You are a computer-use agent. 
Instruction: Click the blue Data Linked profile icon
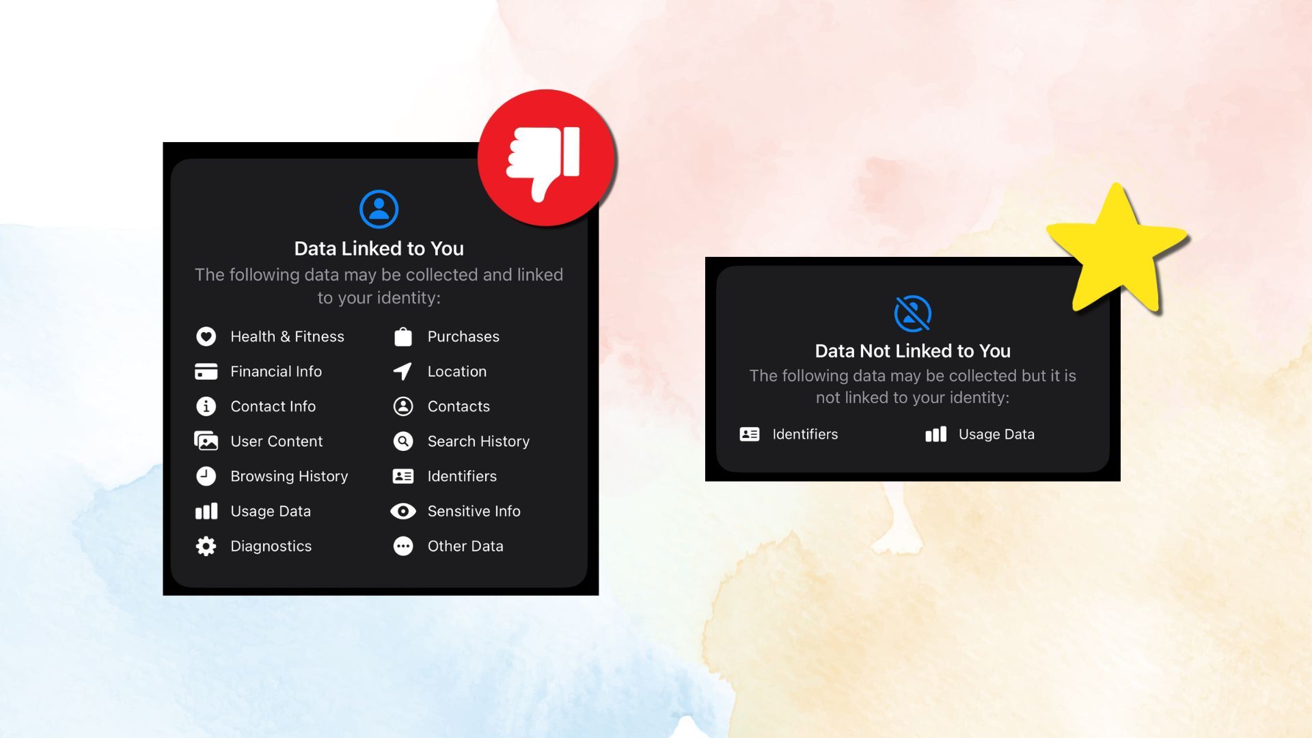point(379,209)
